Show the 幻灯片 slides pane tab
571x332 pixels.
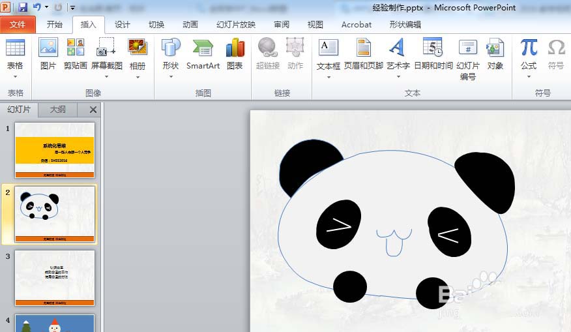pos(19,110)
